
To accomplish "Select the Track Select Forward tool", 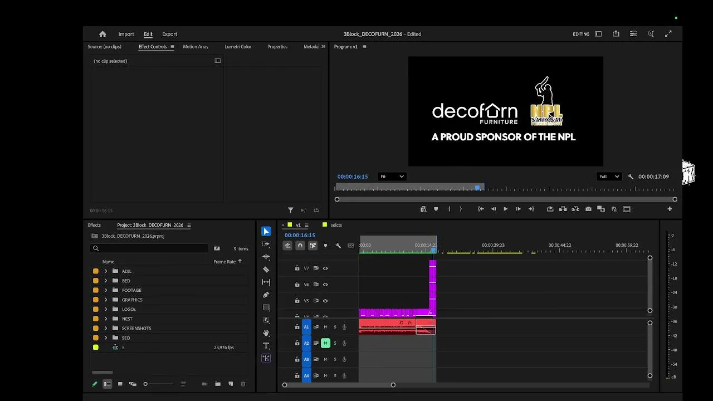I will 266,244.
